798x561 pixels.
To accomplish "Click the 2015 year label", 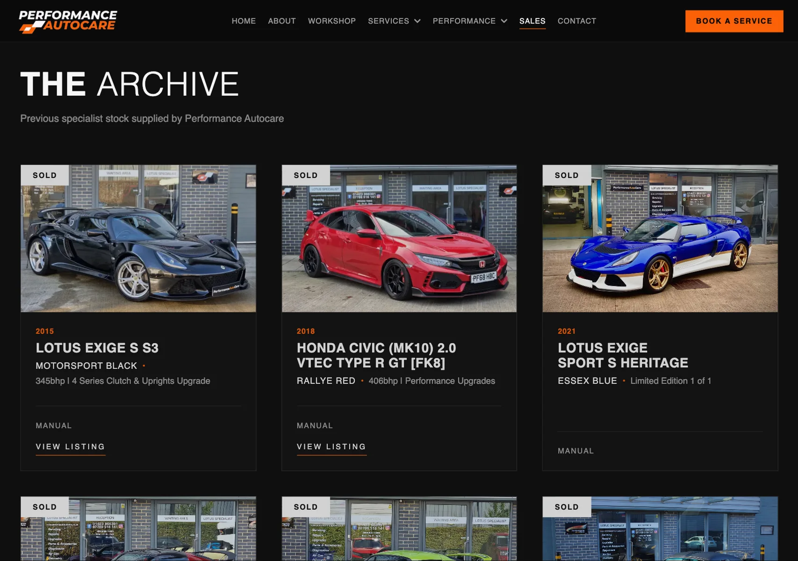I will [45, 331].
